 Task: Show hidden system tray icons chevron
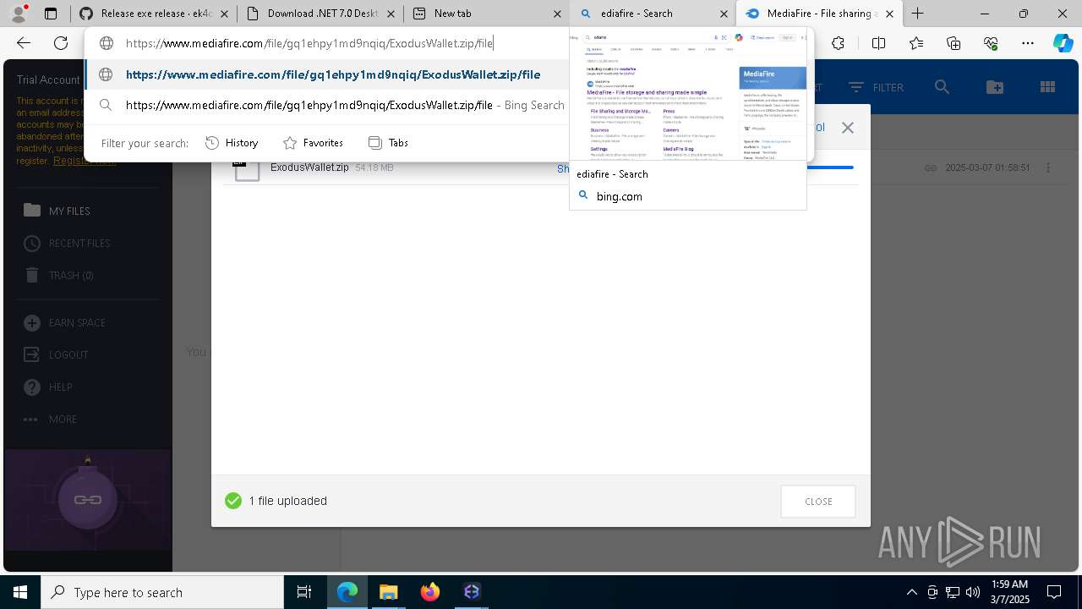tap(911, 592)
